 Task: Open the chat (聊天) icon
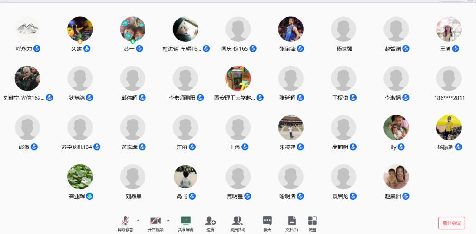pyautogui.click(x=267, y=221)
